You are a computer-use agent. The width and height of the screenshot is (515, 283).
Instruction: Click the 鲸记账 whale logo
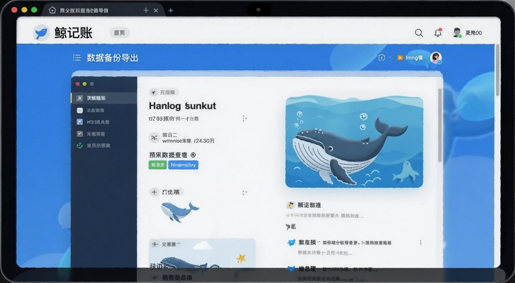pyautogui.click(x=41, y=33)
